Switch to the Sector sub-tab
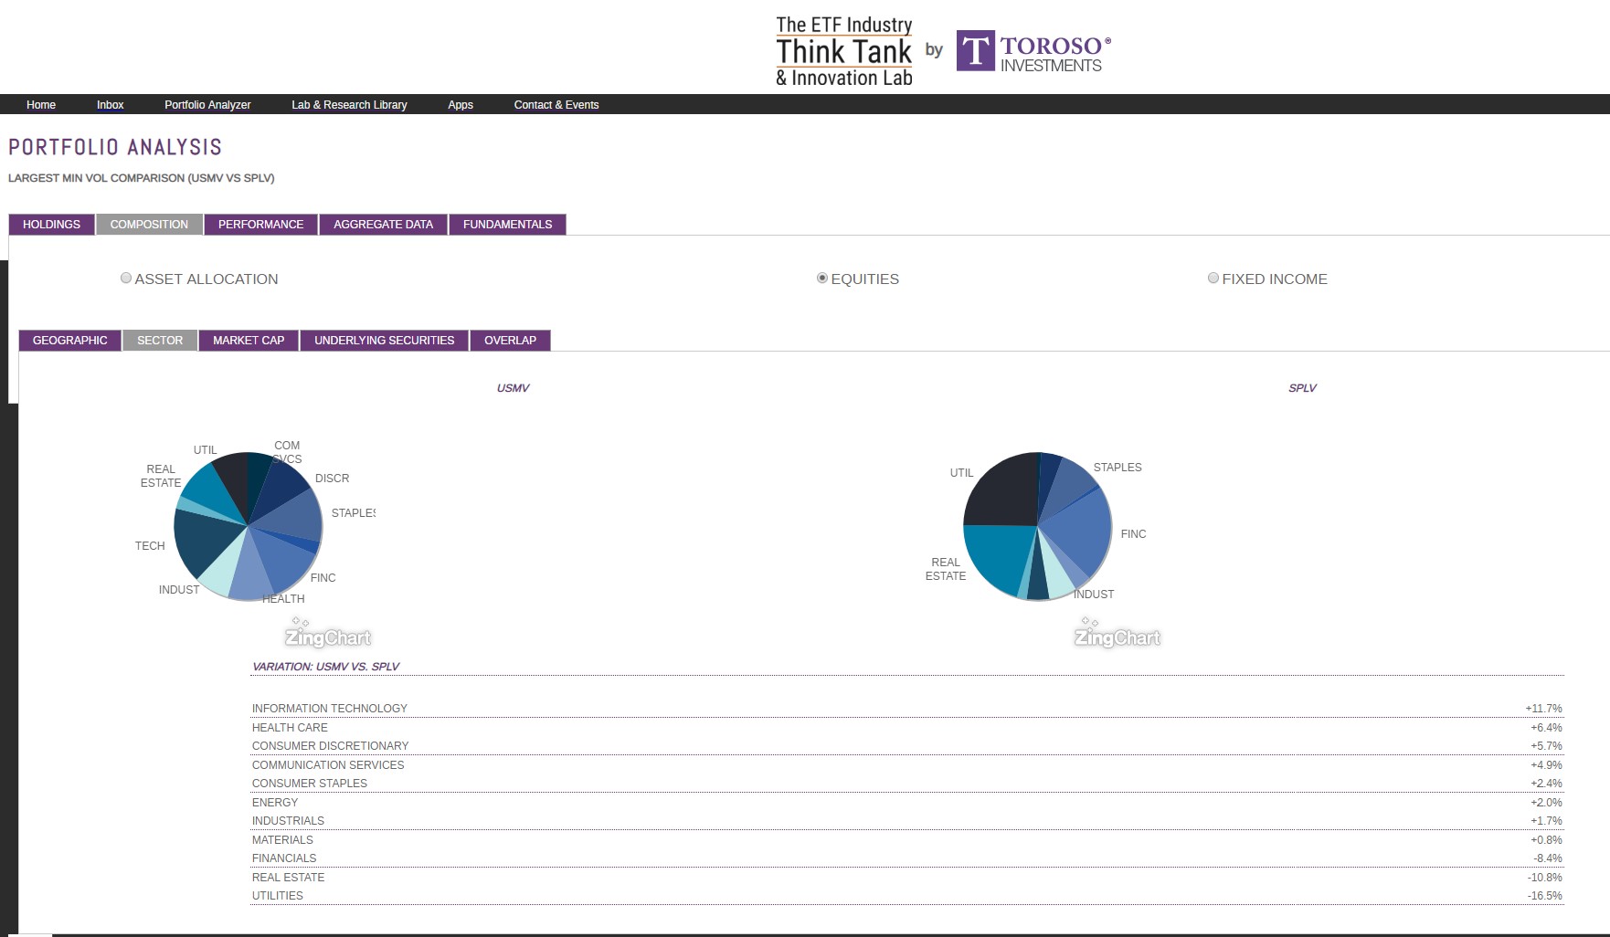 [160, 341]
